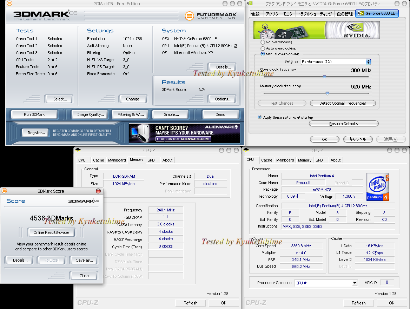Close the 3DMark Score window
This screenshot has width=410, height=309.
click(x=98, y=191)
